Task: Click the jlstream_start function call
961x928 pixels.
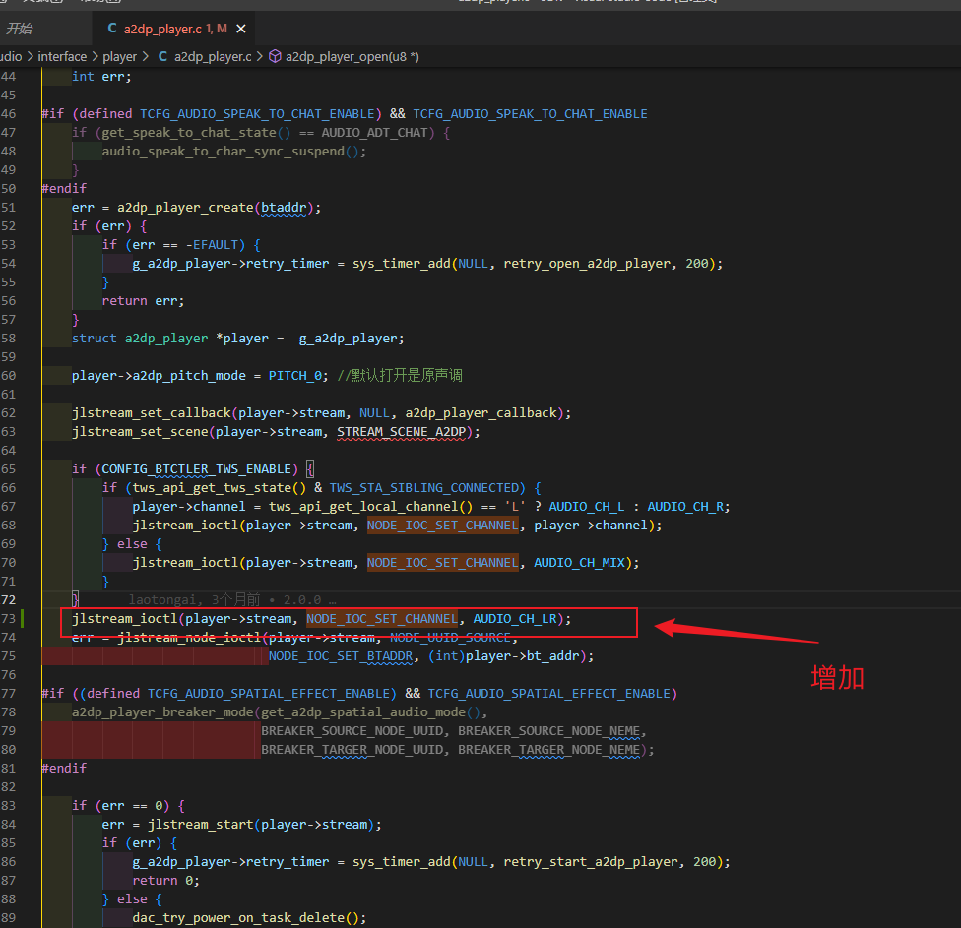Action: click(x=201, y=825)
